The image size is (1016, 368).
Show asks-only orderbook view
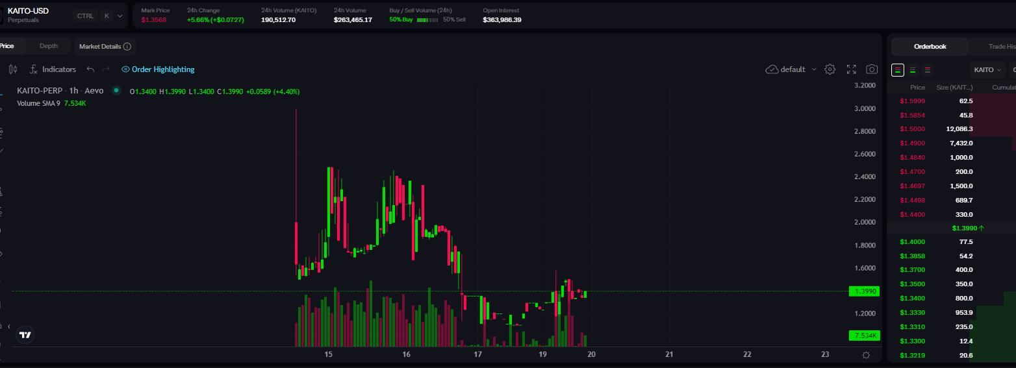point(927,70)
